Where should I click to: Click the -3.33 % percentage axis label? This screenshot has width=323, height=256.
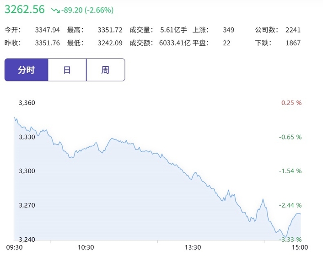[290, 239]
